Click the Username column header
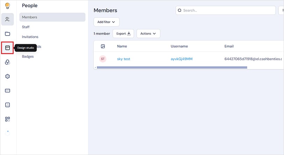The image size is (284, 155). click(x=179, y=46)
